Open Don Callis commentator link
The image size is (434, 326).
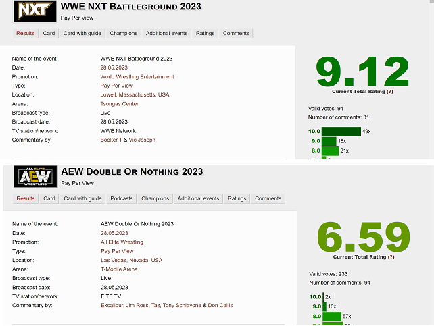click(220, 306)
